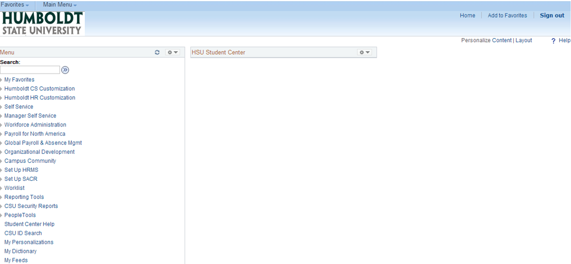
Task: Go to the Home link
Action: [x=467, y=15]
